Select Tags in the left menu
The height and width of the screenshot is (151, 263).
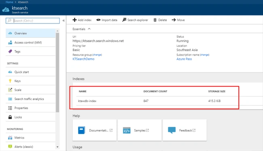30,51
